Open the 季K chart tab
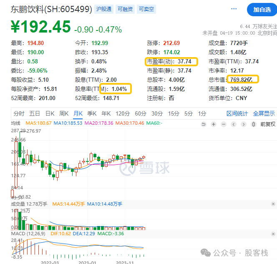277x264 pixels. [92, 113]
